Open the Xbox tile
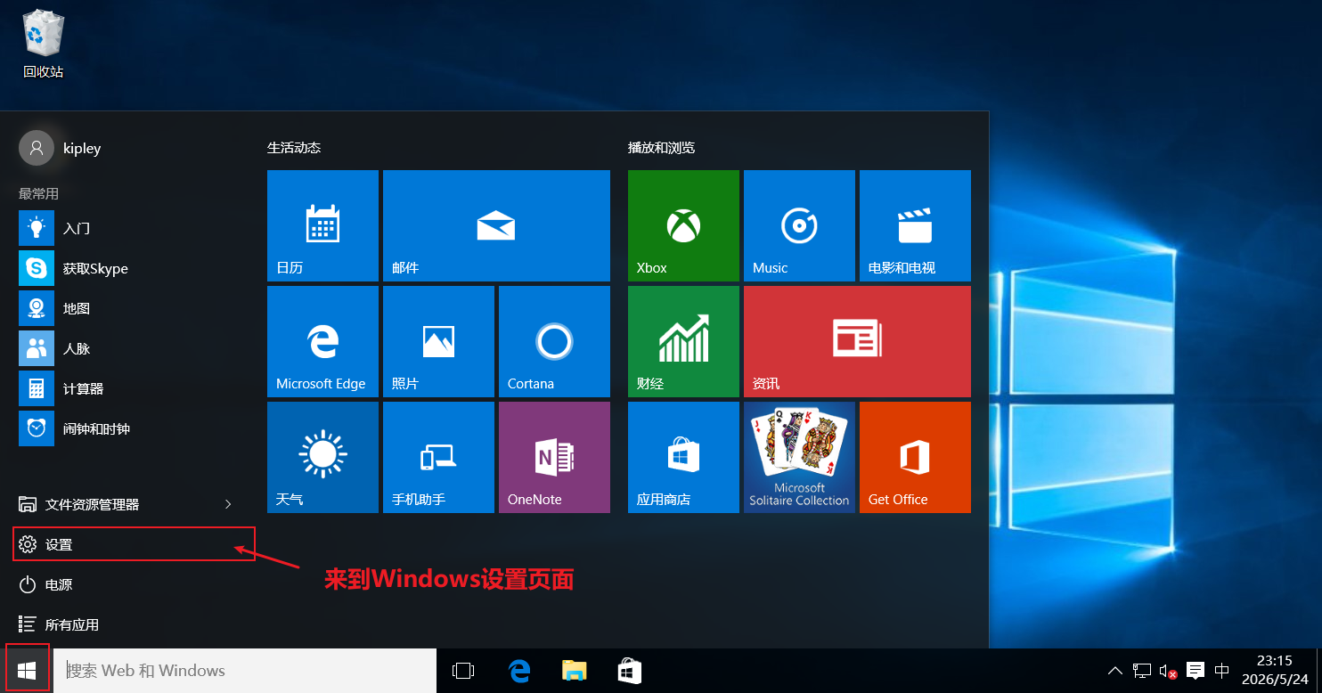Screen dimensions: 1322x693 click(x=683, y=225)
